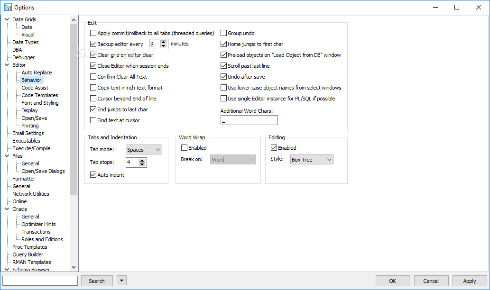Screen dimensions: 490x290
Task: Click the tree scrollbar down arrow
Action: click(74, 267)
